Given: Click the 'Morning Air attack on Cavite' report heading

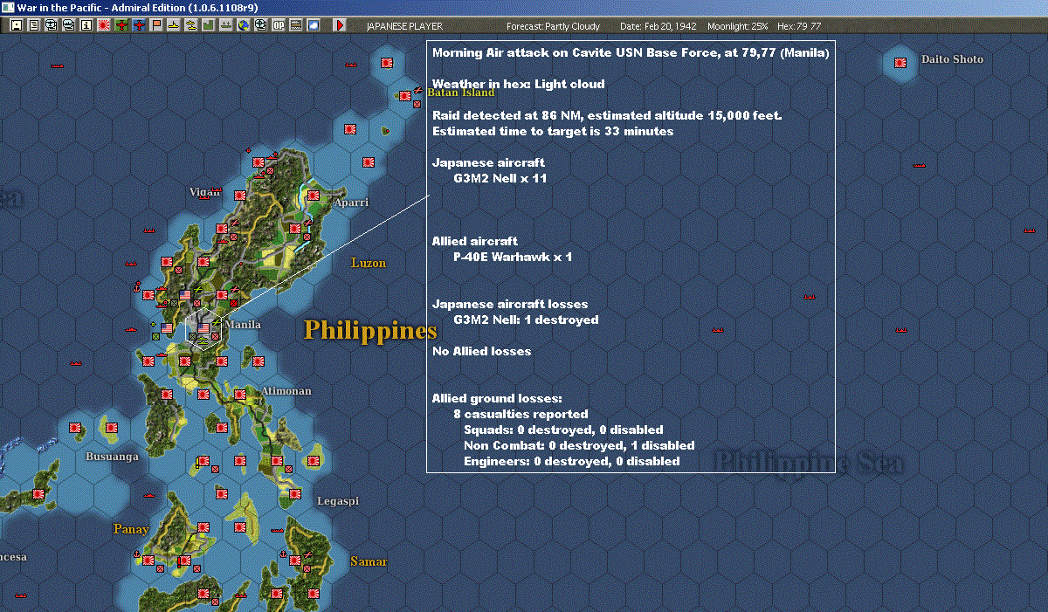Looking at the screenshot, I should coord(631,53).
